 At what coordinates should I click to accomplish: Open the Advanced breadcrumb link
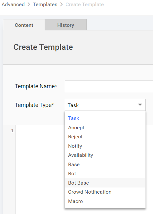tap(13, 5)
